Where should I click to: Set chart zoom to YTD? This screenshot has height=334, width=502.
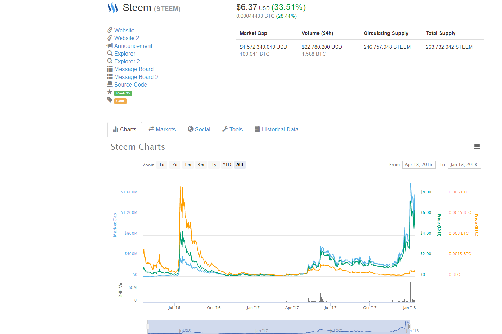227,165
